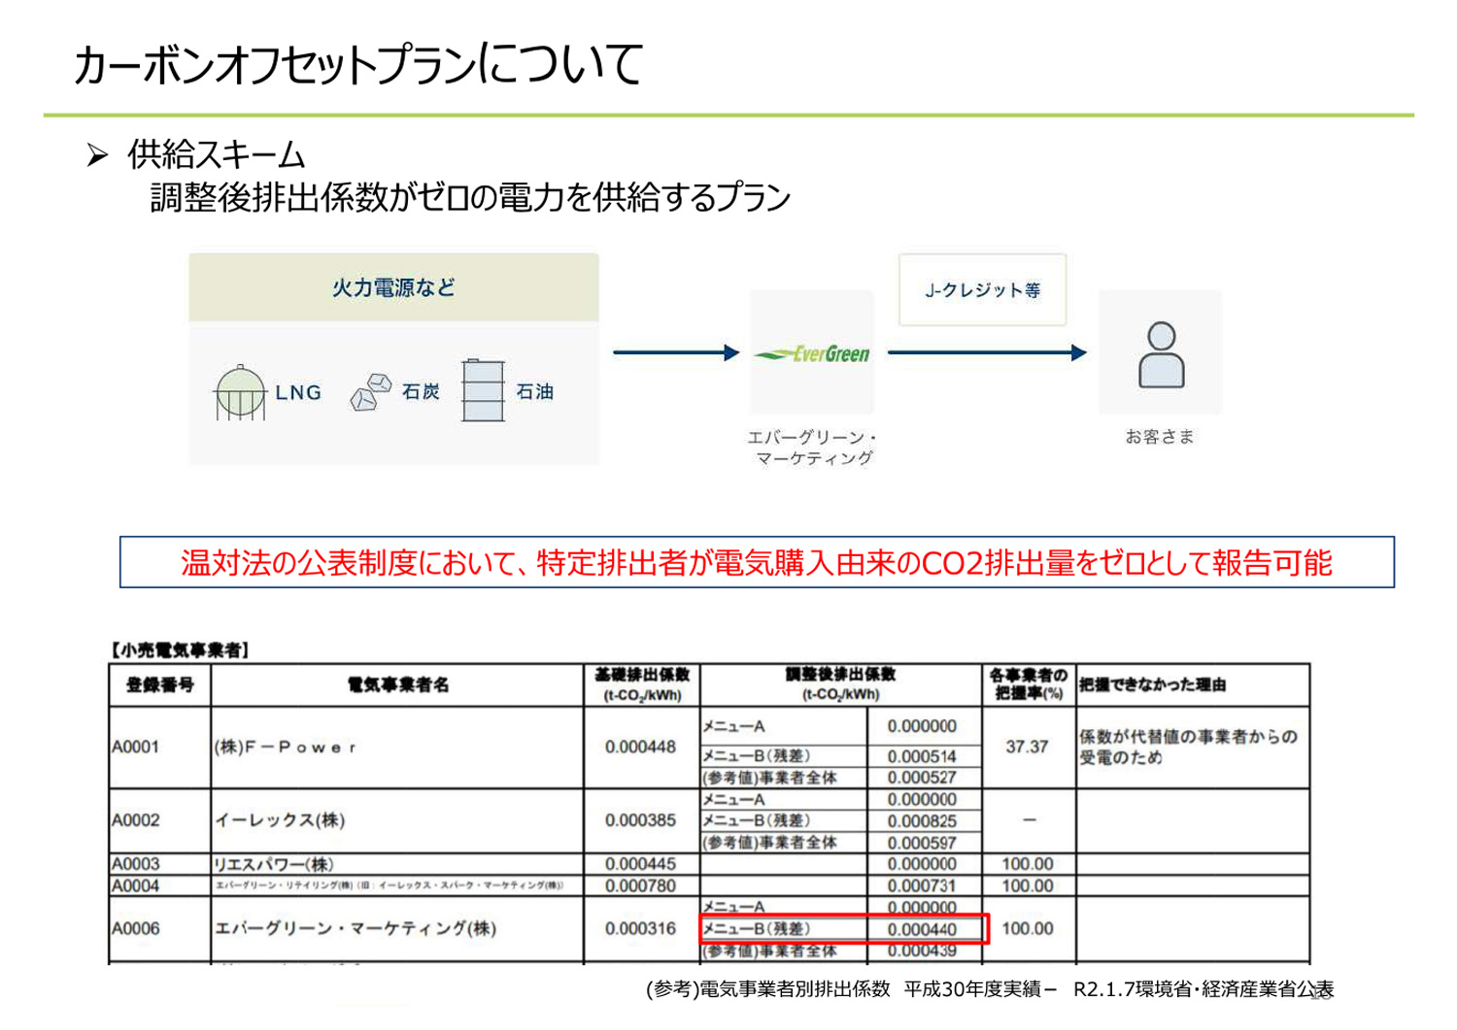
Task: Click the customer person icon
Action: pyautogui.click(x=1161, y=354)
